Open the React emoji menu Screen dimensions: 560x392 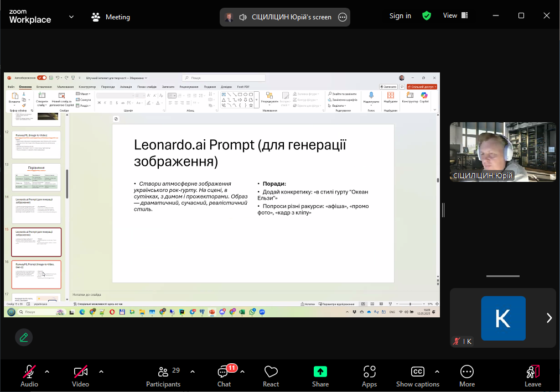(271, 376)
